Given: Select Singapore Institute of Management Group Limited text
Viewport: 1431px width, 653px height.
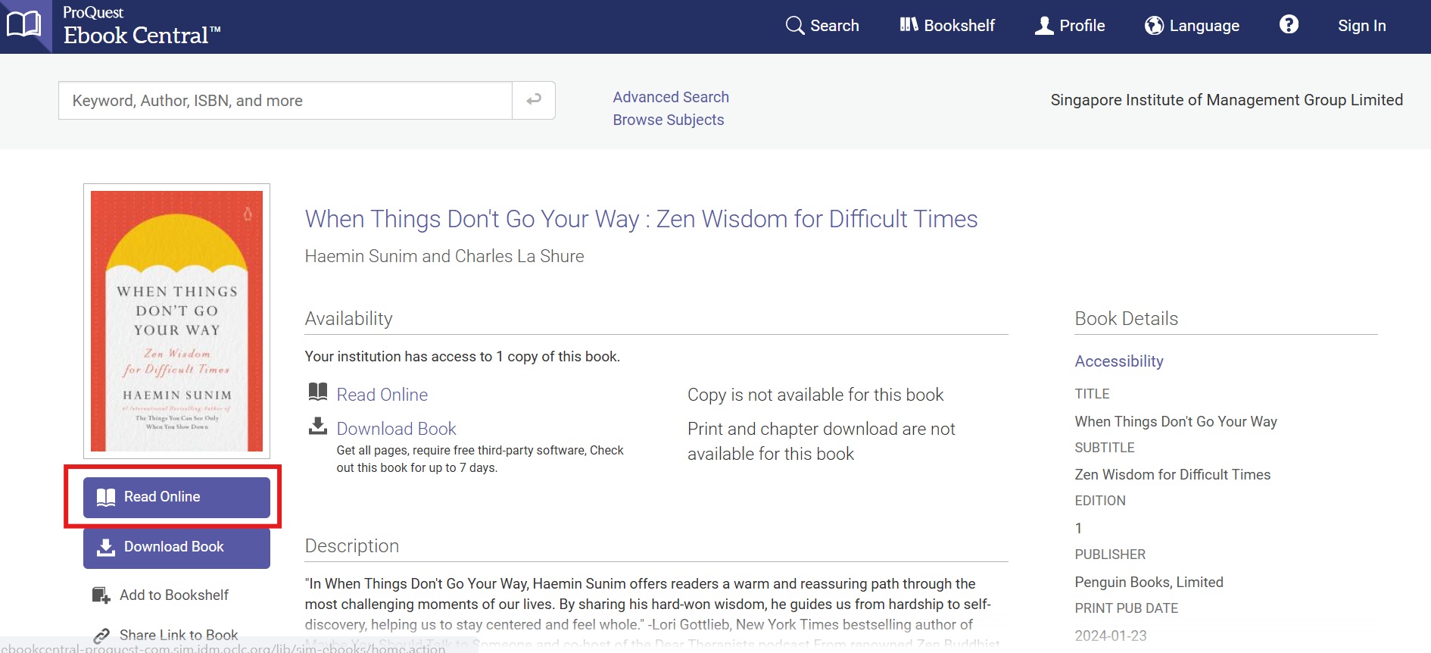Looking at the screenshot, I should pos(1227,100).
